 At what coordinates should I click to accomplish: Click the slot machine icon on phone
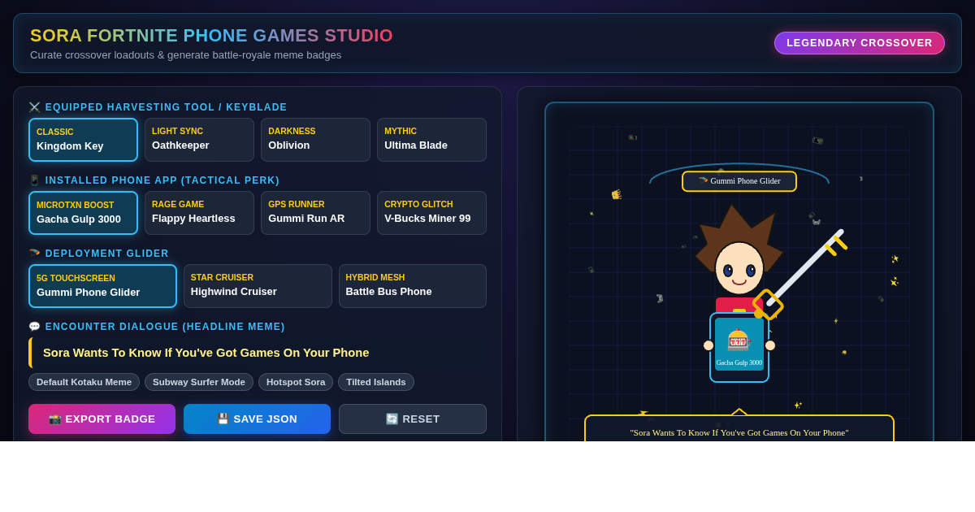[739, 340]
